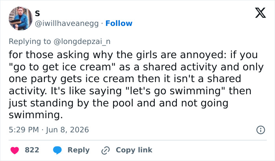This screenshot has width=275, height=161.
Task: Click the pink heart like icon
Action: (15, 150)
